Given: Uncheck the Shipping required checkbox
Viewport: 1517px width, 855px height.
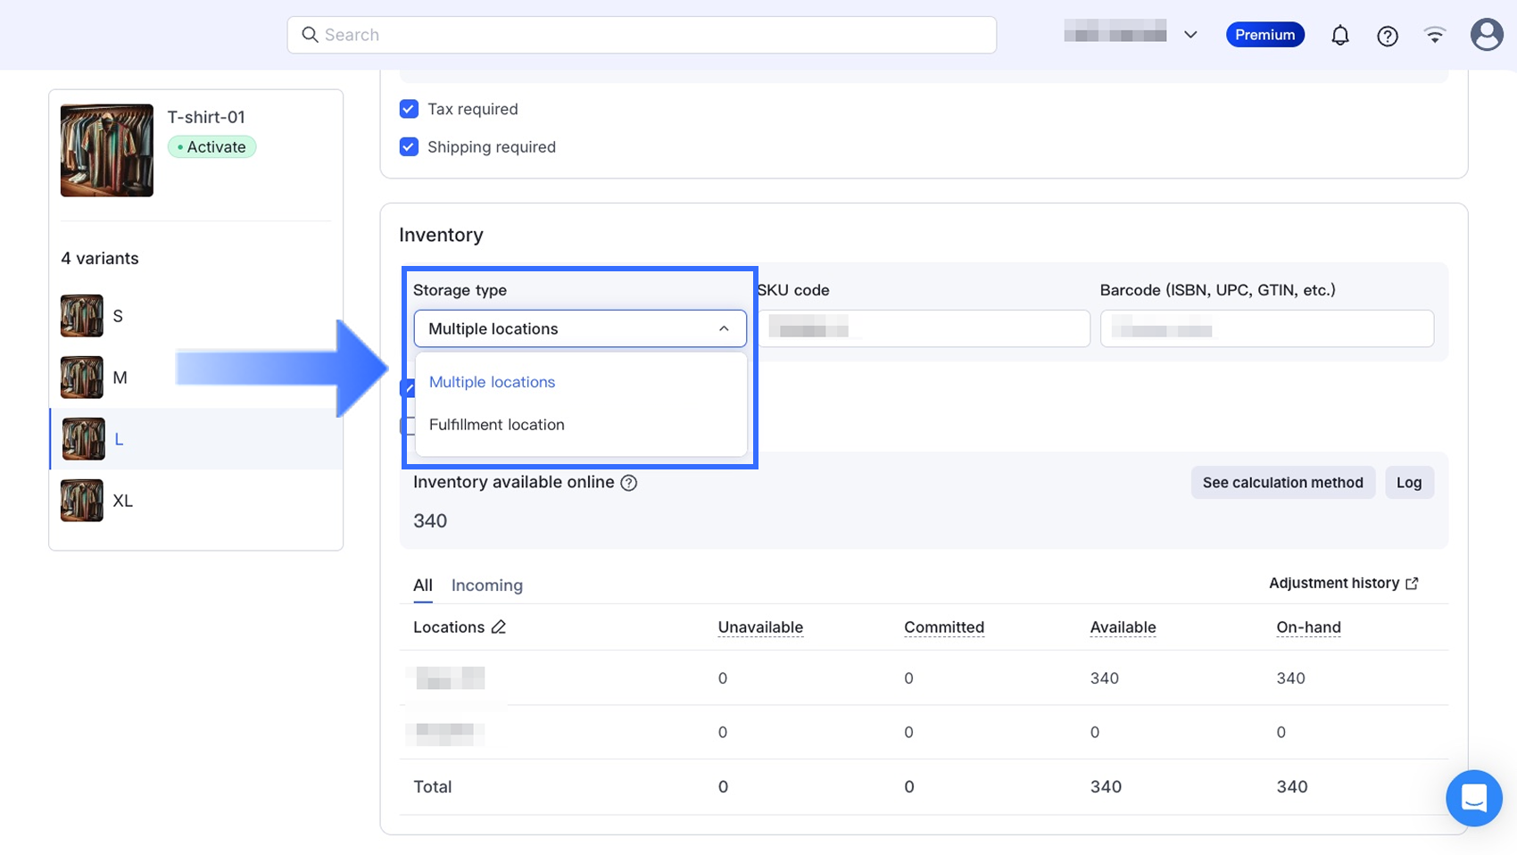Looking at the screenshot, I should coord(409,147).
